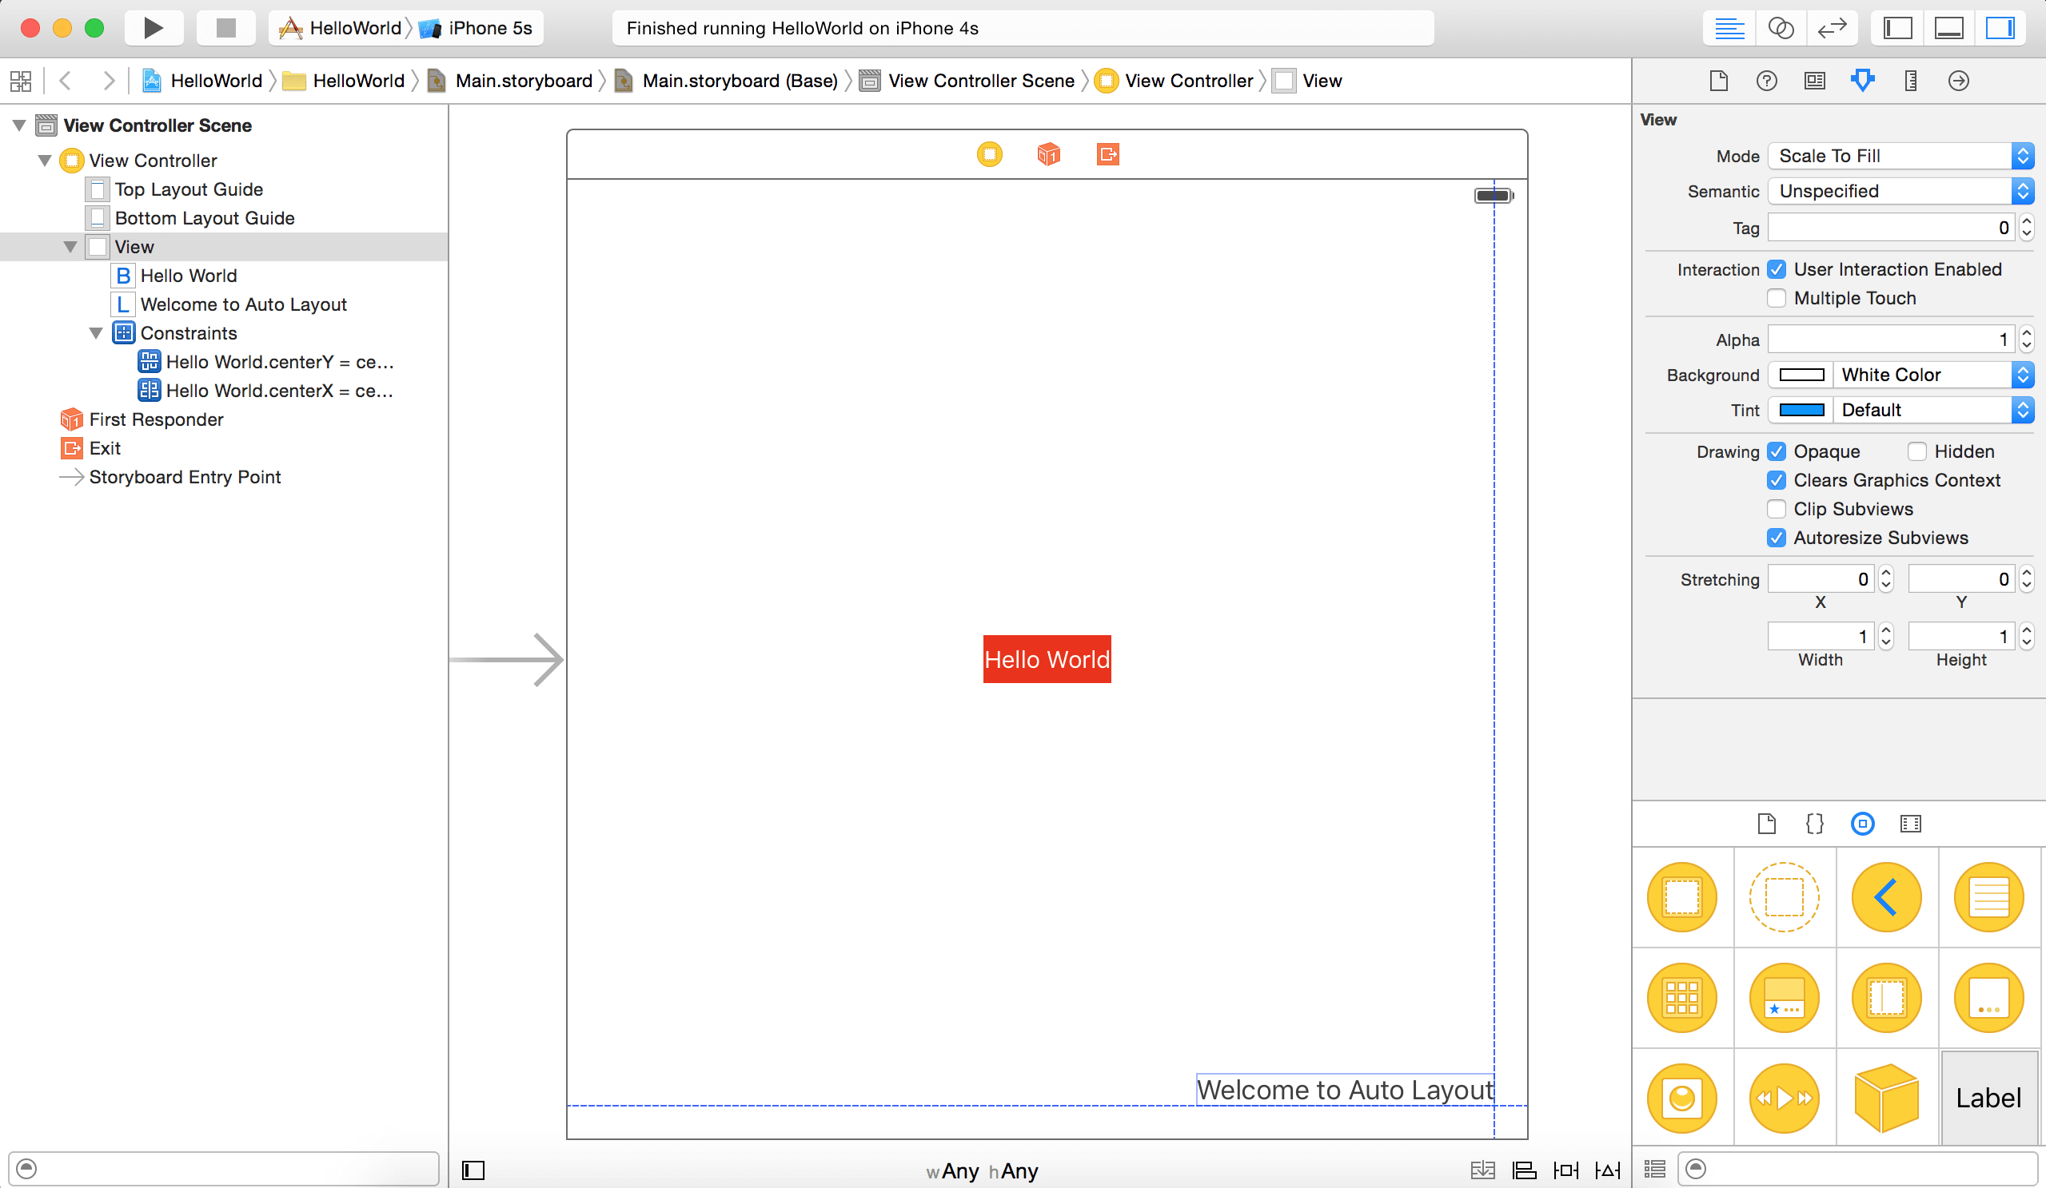The height and width of the screenshot is (1188, 2046).
Task: Toggle the Opaque drawing checkbox
Action: pyautogui.click(x=1777, y=450)
